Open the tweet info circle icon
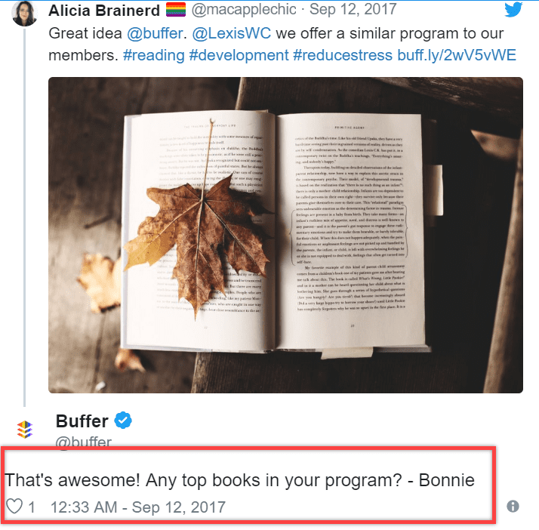The image size is (539, 530). point(513,507)
